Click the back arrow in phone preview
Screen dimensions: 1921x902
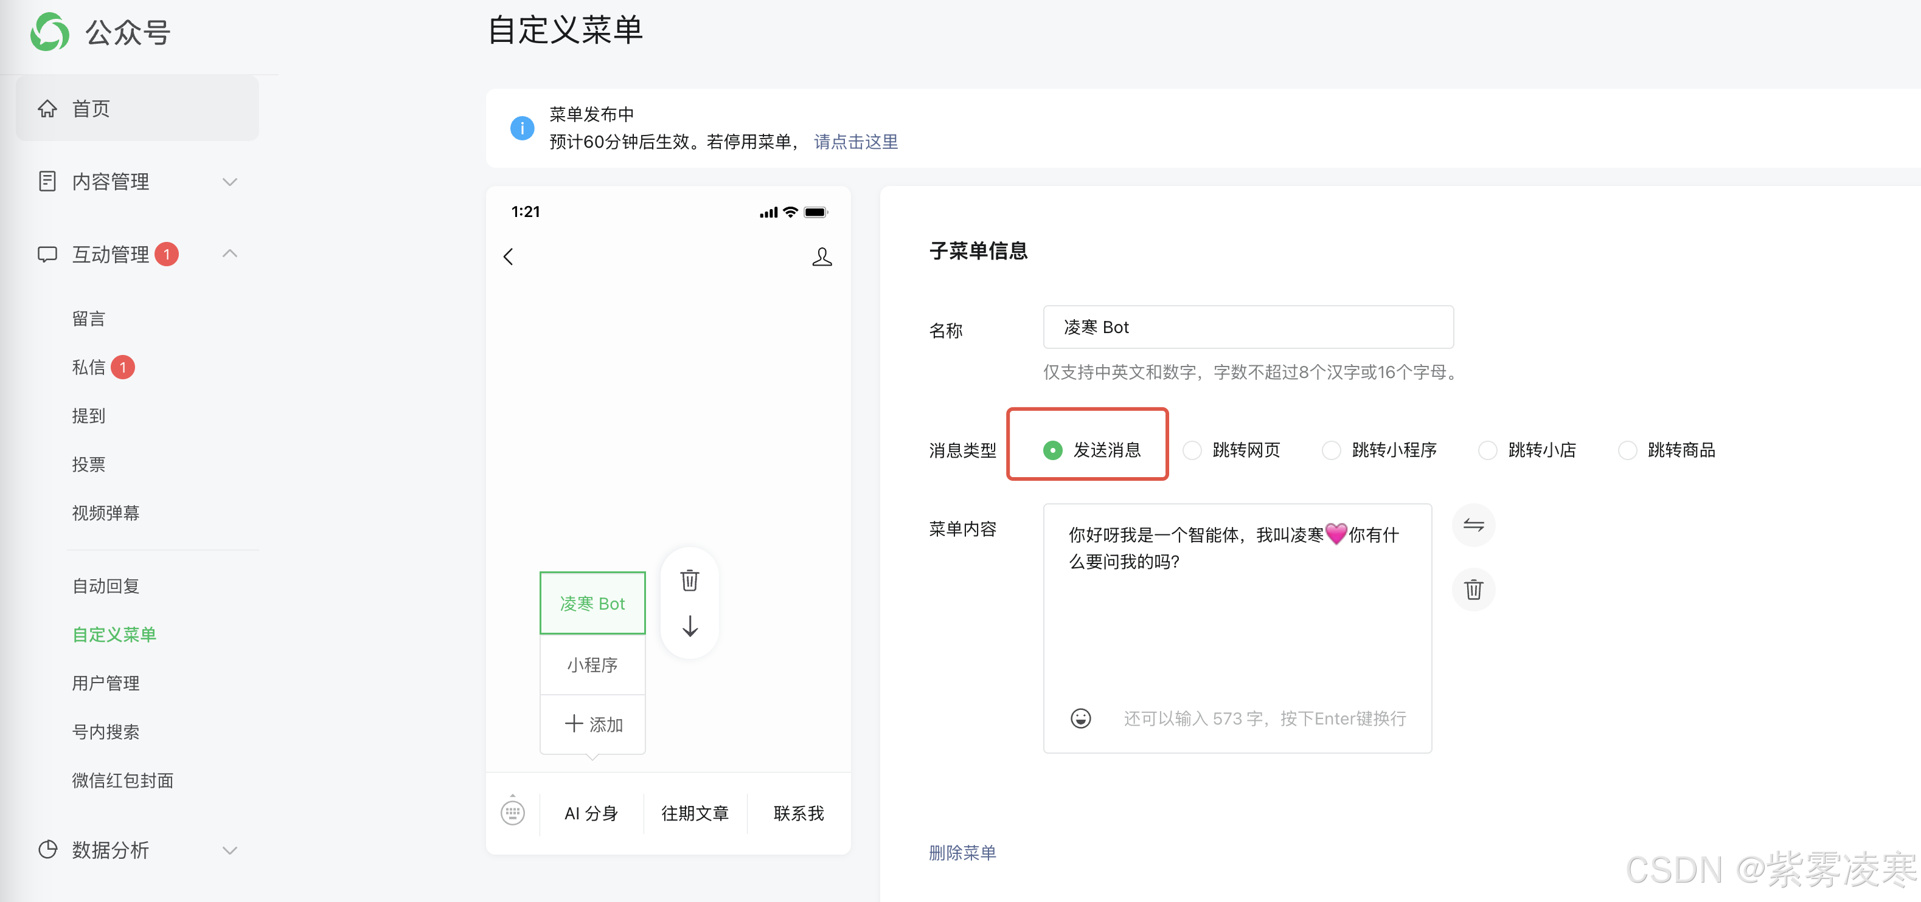[509, 257]
